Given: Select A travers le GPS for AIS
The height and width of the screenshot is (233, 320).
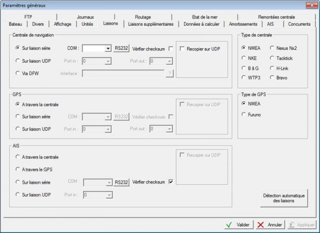Looking at the screenshot, I should point(18,170).
